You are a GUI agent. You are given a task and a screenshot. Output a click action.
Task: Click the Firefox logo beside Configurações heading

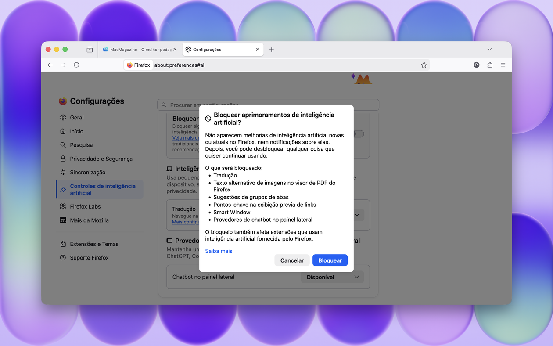[63, 101]
